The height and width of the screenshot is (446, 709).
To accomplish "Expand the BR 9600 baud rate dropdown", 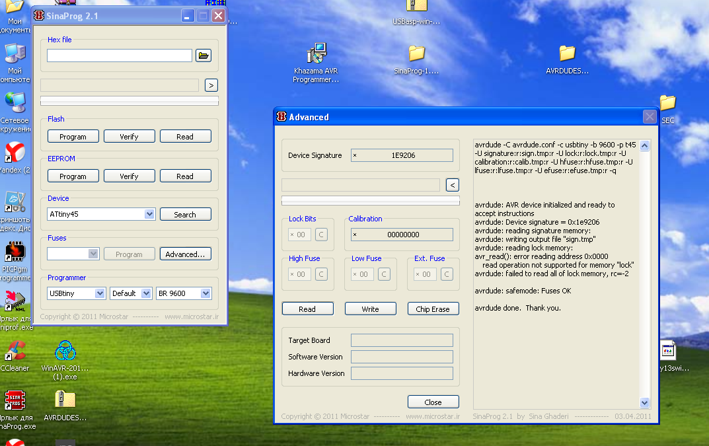I will pos(205,293).
